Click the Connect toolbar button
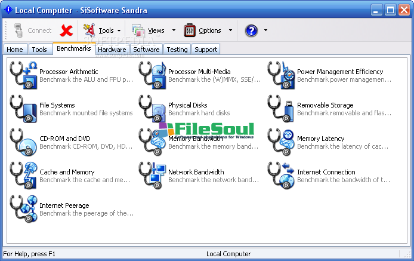The height and width of the screenshot is (261, 414). (33, 30)
